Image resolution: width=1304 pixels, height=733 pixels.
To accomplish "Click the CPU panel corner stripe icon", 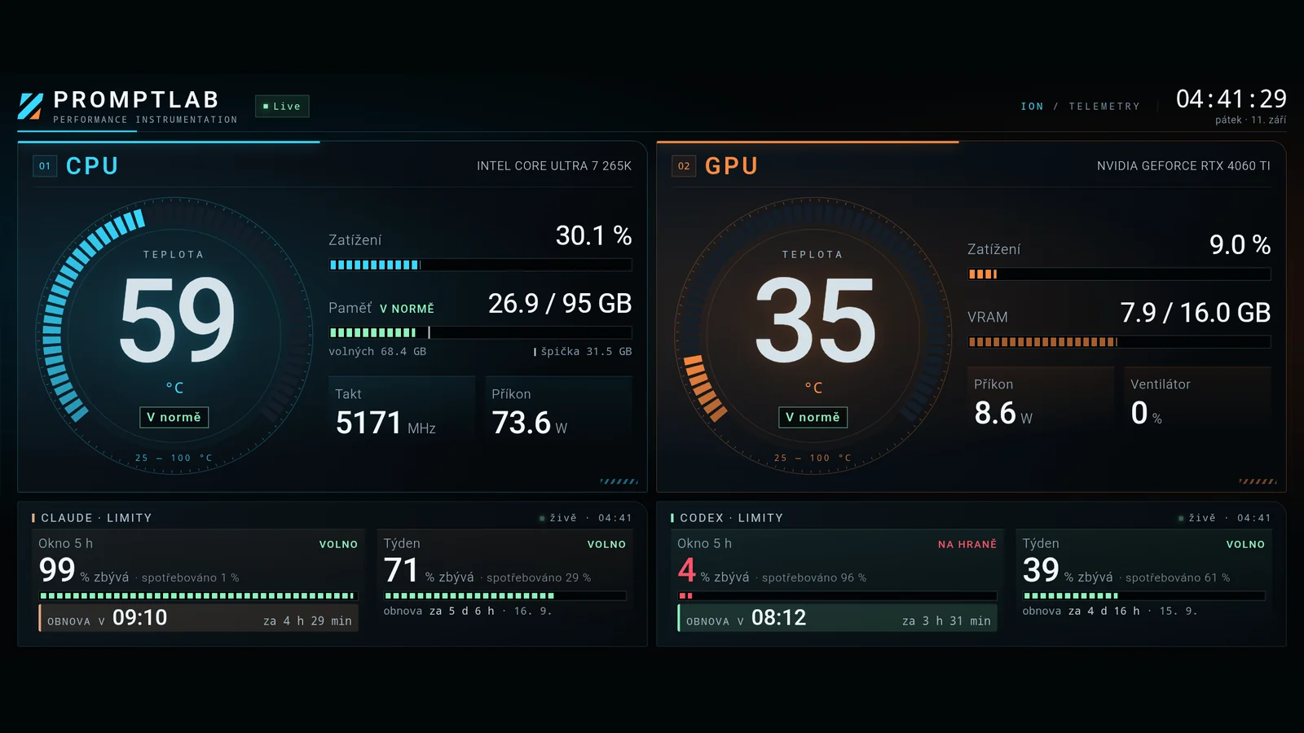I will pyautogui.click(x=619, y=481).
